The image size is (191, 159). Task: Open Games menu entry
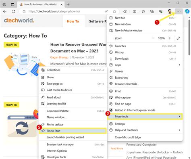(145, 71)
